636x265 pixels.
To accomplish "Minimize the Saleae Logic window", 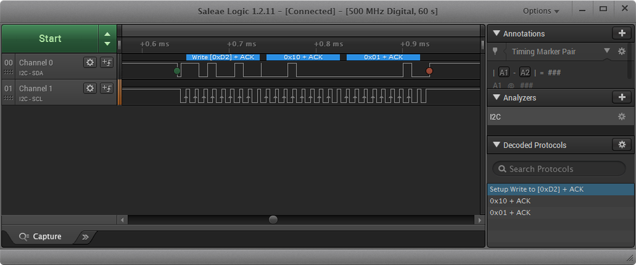I will (x=582, y=10).
